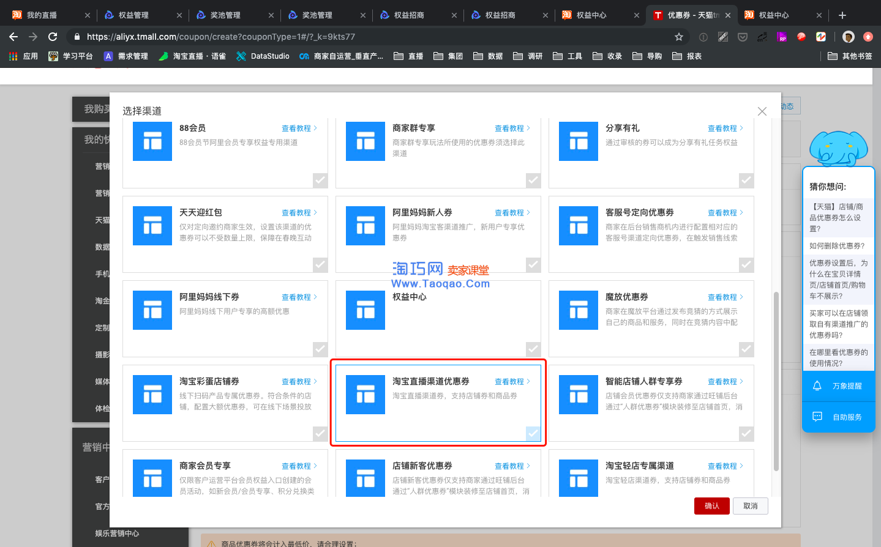Close the 选择渠道 dialog with X
Viewport: 881px width, 547px height.
click(x=762, y=111)
